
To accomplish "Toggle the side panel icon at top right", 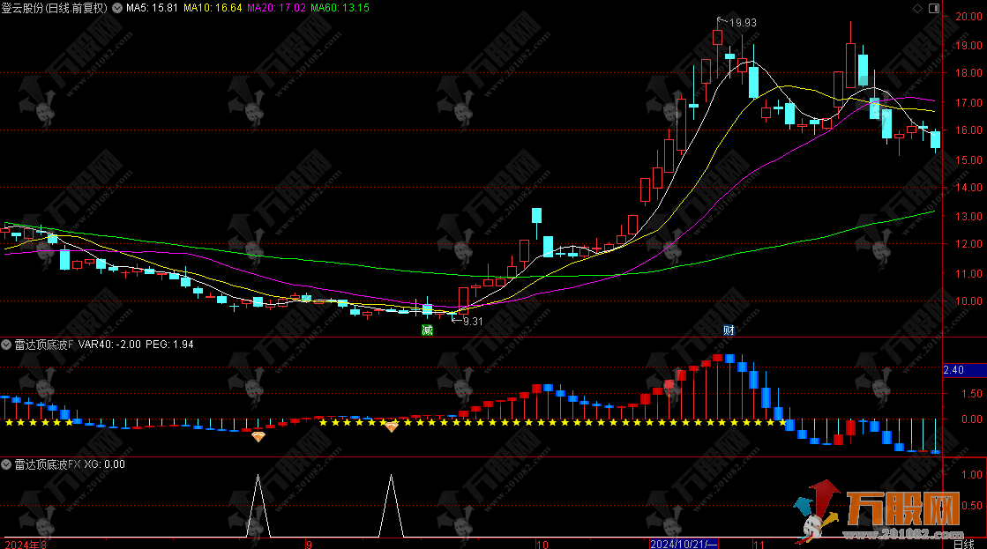I will tap(934, 8).
